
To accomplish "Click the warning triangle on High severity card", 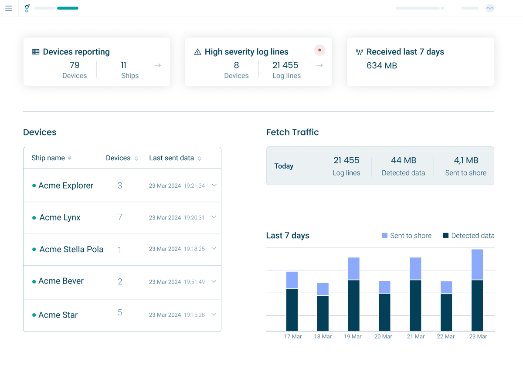I will 197,51.
